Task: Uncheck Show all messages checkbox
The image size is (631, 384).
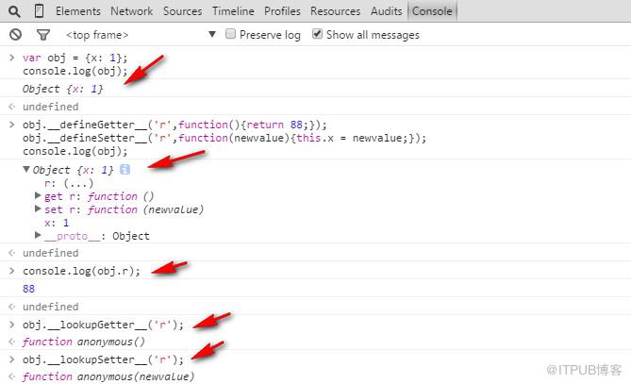Action: coord(317,34)
